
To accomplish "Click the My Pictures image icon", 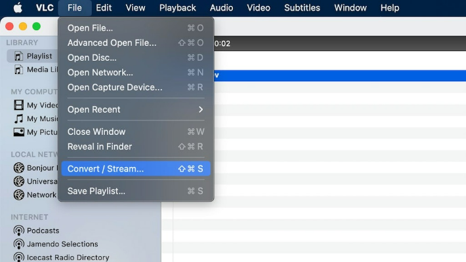I will (19, 132).
